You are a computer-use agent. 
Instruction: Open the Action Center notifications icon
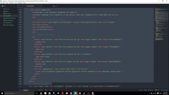(x=158, y=93)
